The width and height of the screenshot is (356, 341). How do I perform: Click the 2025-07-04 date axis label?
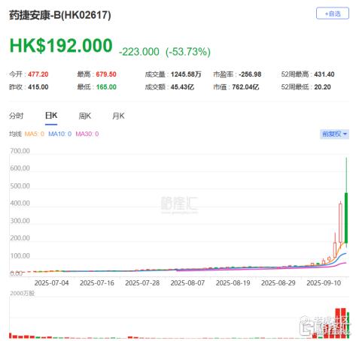pos(51,283)
